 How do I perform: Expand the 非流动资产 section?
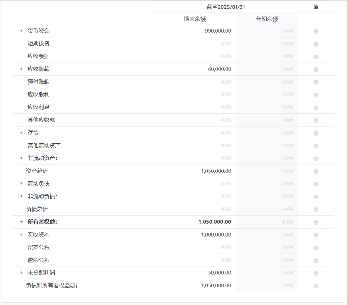21,158
